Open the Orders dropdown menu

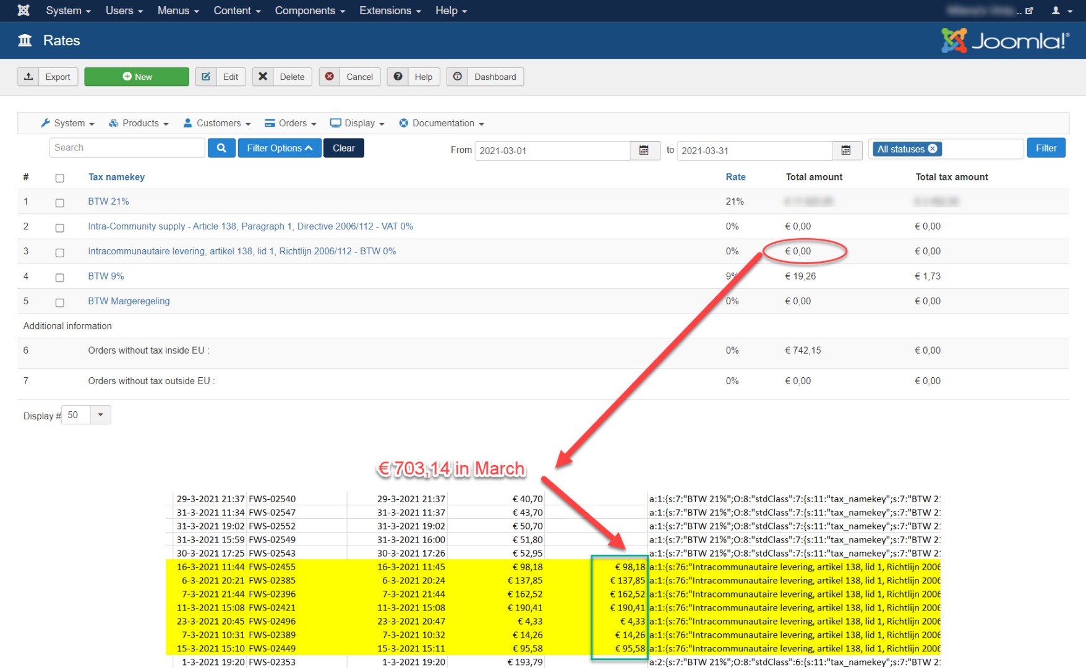(x=291, y=123)
